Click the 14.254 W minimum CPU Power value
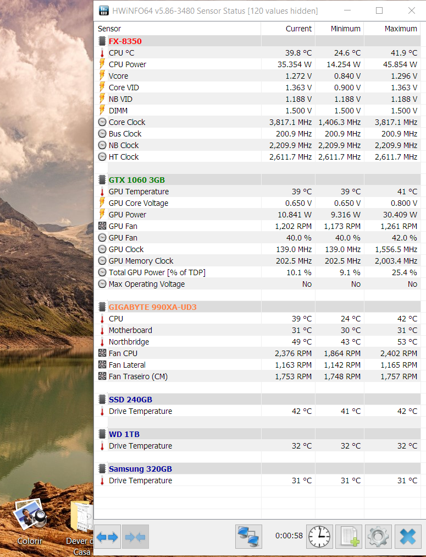The width and height of the screenshot is (426, 557). click(344, 64)
